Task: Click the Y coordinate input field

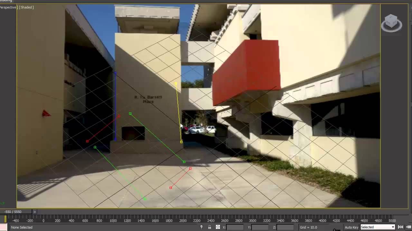Action: (x=260, y=227)
